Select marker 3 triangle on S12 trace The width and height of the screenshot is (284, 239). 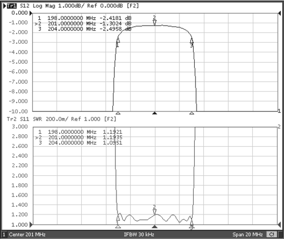click(x=191, y=40)
